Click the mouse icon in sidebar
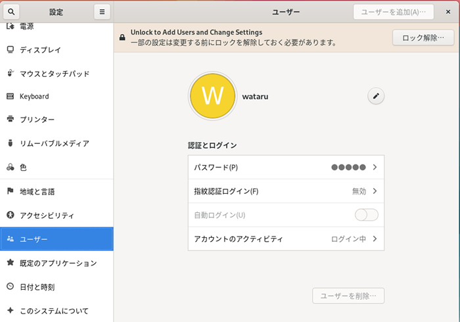 coord(10,74)
